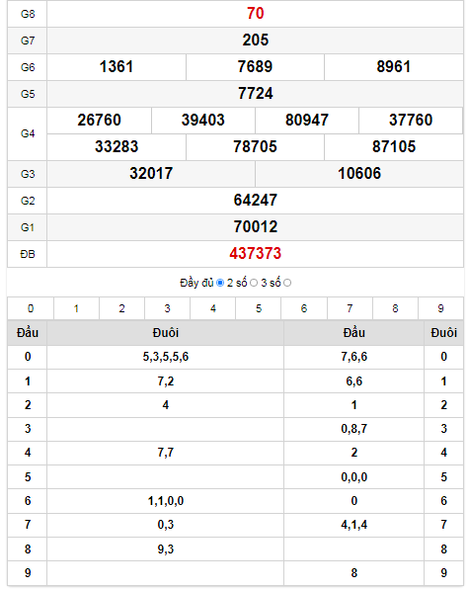Select the 'Đầy đủ' radio button
The height and width of the screenshot is (590, 468).
tap(220, 283)
